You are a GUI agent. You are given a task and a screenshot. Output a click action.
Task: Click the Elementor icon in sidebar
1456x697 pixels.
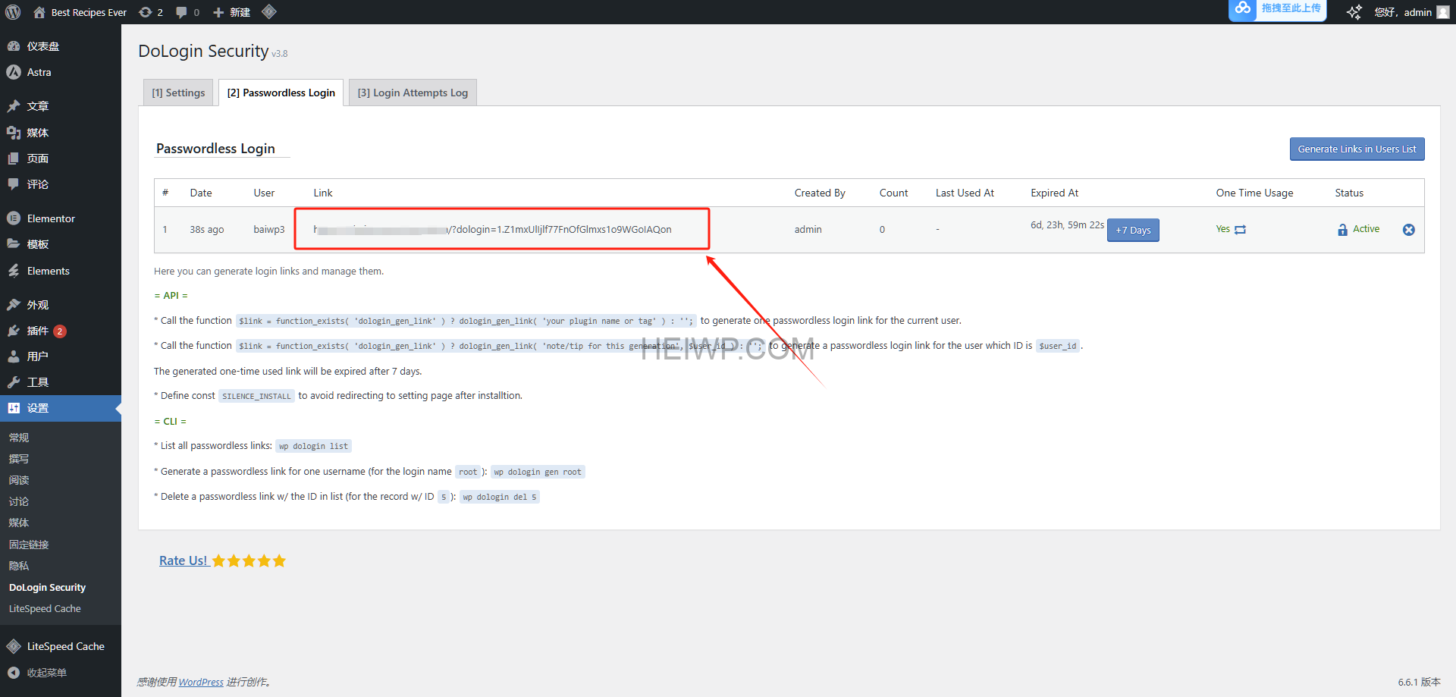click(14, 218)
